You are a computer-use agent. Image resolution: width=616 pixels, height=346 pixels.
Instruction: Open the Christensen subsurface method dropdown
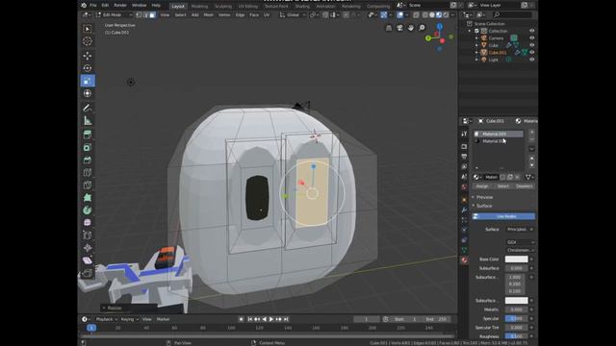click(520, 250)
